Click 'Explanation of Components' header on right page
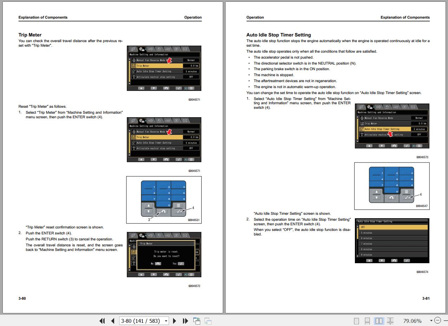The width and height of the screenshot is (448, 326). [405, 17]
